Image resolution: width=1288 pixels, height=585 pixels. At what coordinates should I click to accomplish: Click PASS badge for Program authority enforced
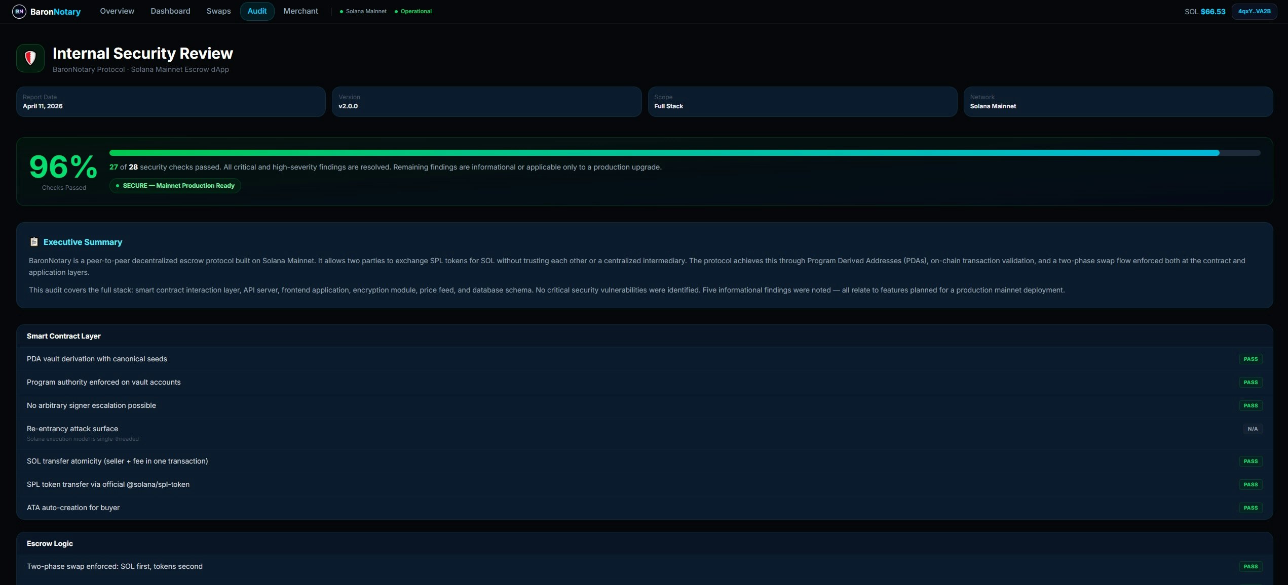pos(1251,382)
